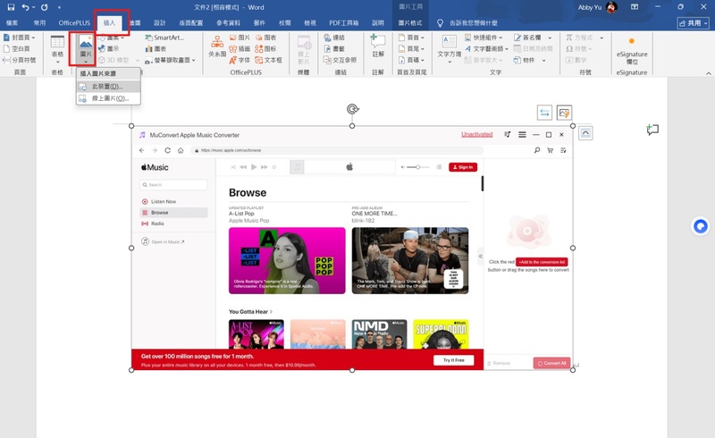The height and width of the screenshot is (438, 715).
Task: Insert a 交互參照 (Cross-reference)
Action: point(341,60)
